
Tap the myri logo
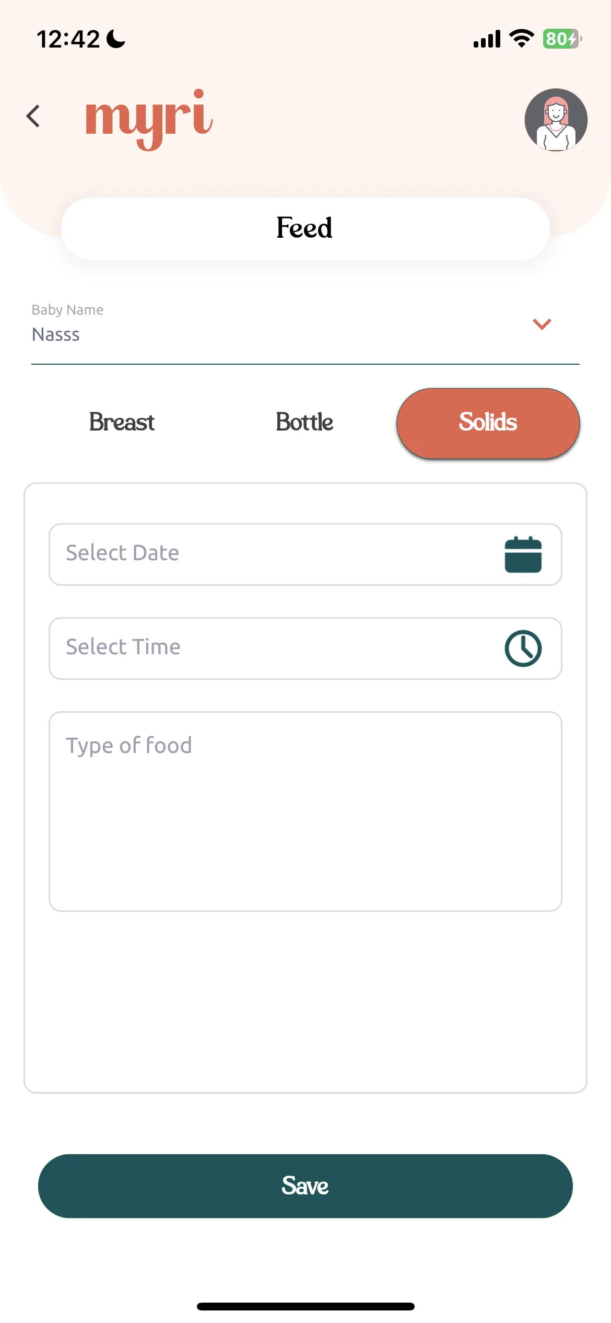click(149, 119)
